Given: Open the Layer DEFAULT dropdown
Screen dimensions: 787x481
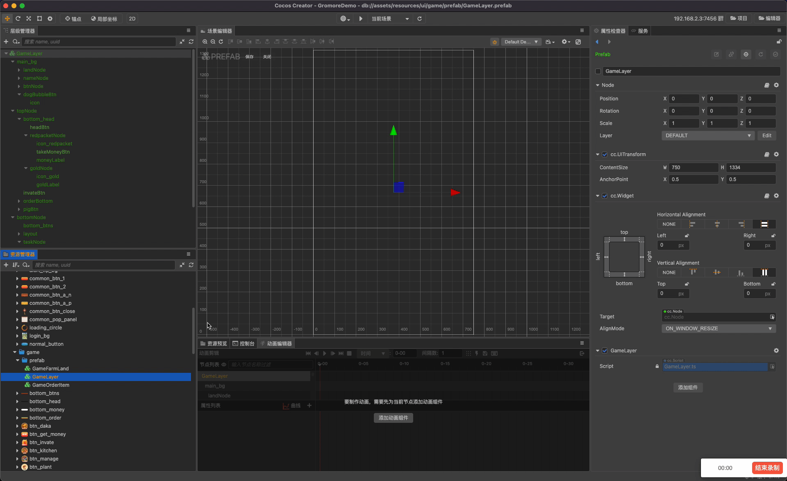Looking at the screenshot, I should (x=708, y=136).
